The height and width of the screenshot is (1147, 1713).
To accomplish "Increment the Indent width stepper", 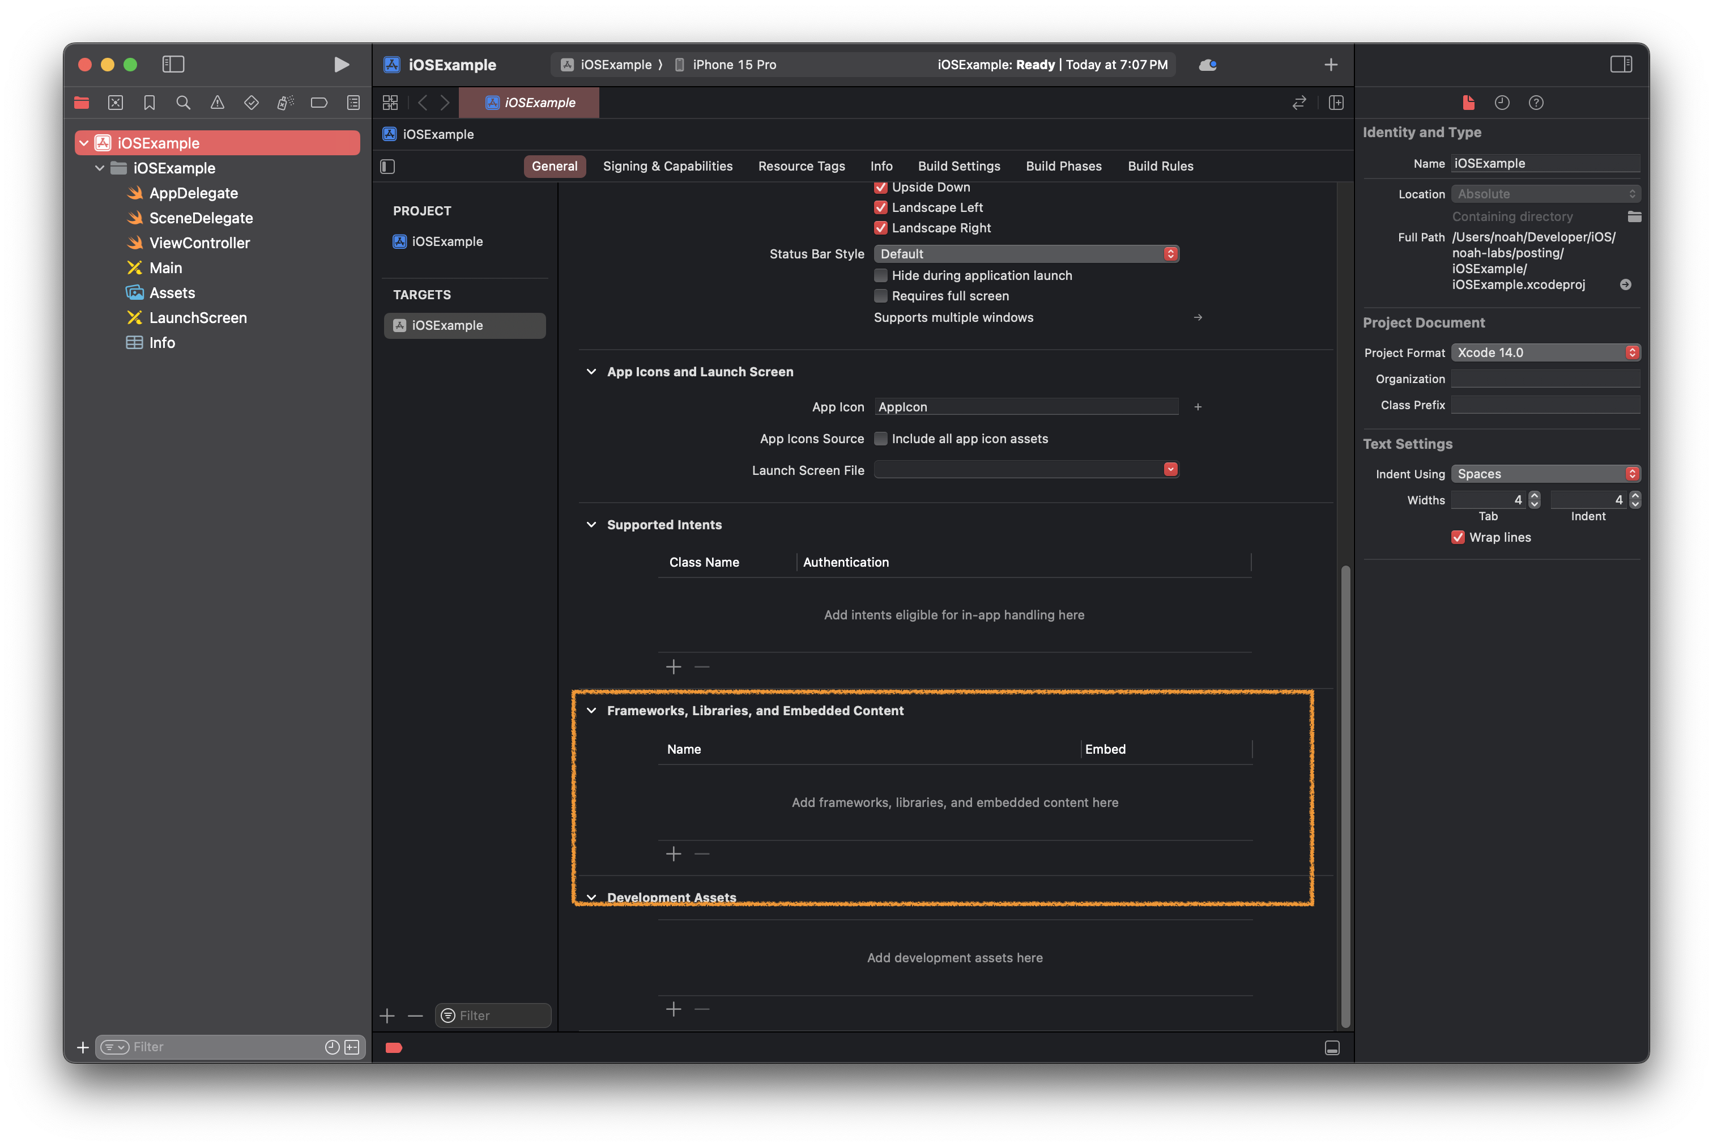I will point(1635,496).
